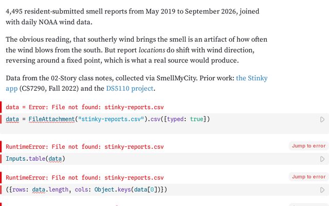The height and width of the screenshot is (206, 329).
Task: Select RuntimeError message above data.length cell
Action: [84, 178]
